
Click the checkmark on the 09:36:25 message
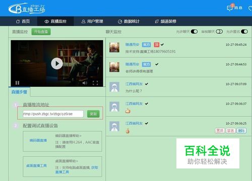click(x=147, y=123)
